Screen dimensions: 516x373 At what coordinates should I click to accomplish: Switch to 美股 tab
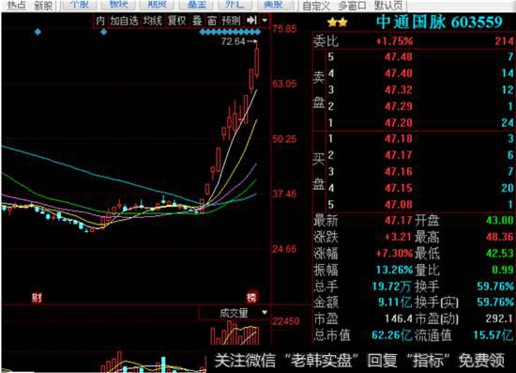pos(274,5)
